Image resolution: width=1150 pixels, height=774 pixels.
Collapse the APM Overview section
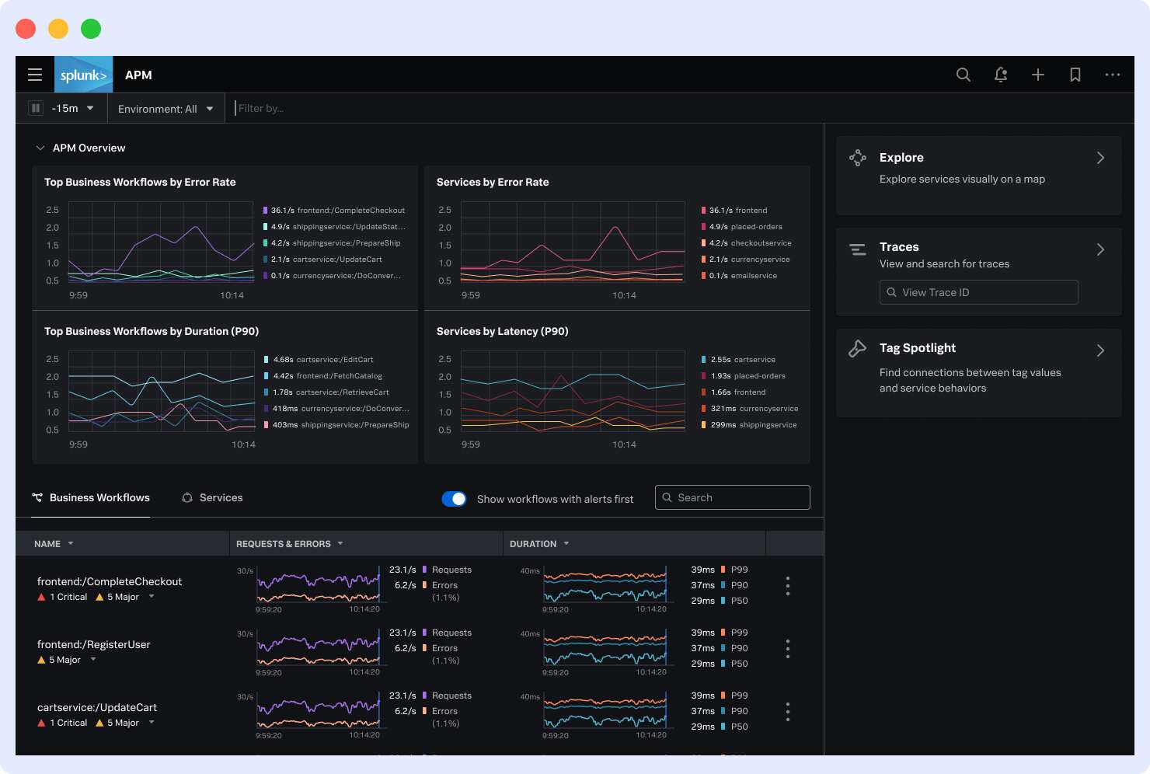(40, 147)
